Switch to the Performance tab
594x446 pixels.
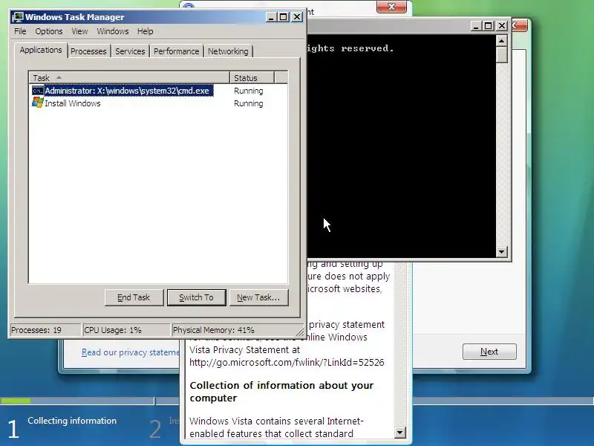tap(176, 51)
